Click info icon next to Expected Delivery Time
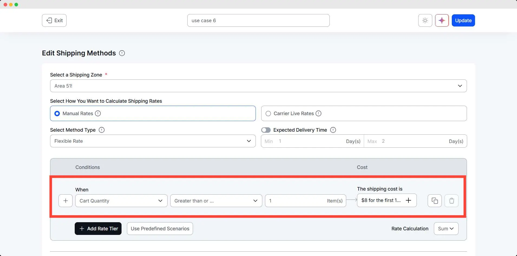The height and width of the screenshot is (256, 517). click(x=333, y=130)
